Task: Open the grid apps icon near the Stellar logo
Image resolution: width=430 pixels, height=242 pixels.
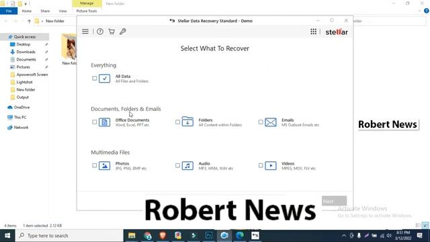Action: (x=313, y=32)
